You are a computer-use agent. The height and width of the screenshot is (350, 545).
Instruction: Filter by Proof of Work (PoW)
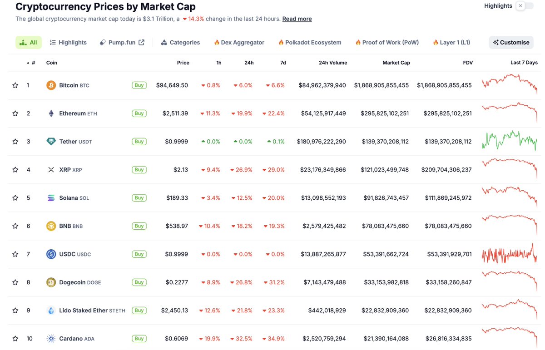tap(387, 42)
